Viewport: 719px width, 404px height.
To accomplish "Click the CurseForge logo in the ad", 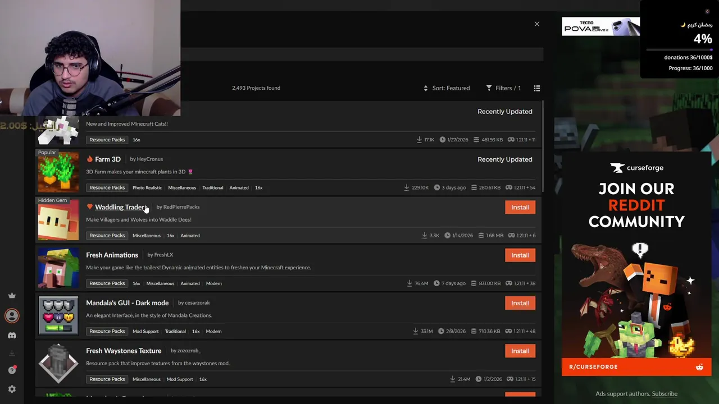I will click(x=636, y=168).
